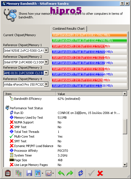The height and width of the screenshot is (179, 131).
Task: Click the SMT Test red X icon
Action: tap(12, 141)
